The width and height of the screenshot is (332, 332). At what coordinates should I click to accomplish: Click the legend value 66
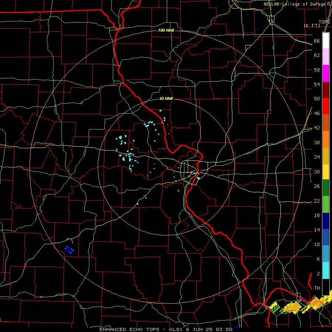[317, 41]
